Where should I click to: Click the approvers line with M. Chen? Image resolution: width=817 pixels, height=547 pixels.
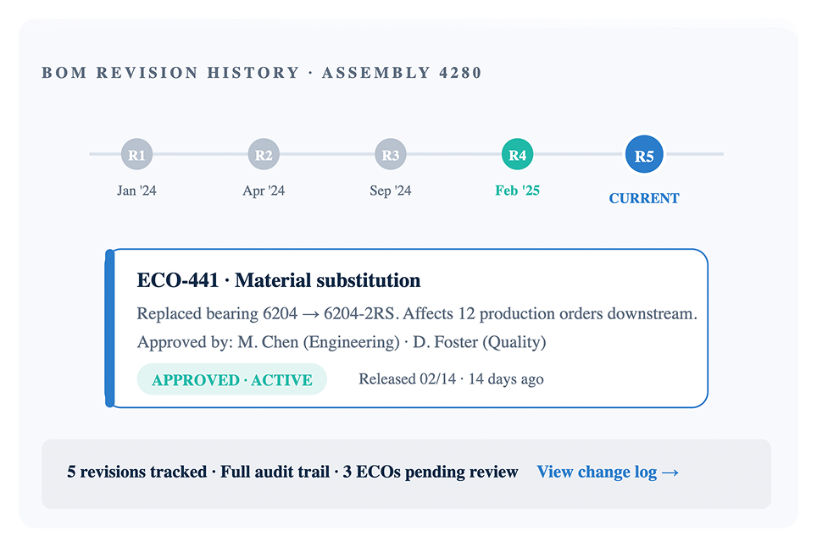342,342
